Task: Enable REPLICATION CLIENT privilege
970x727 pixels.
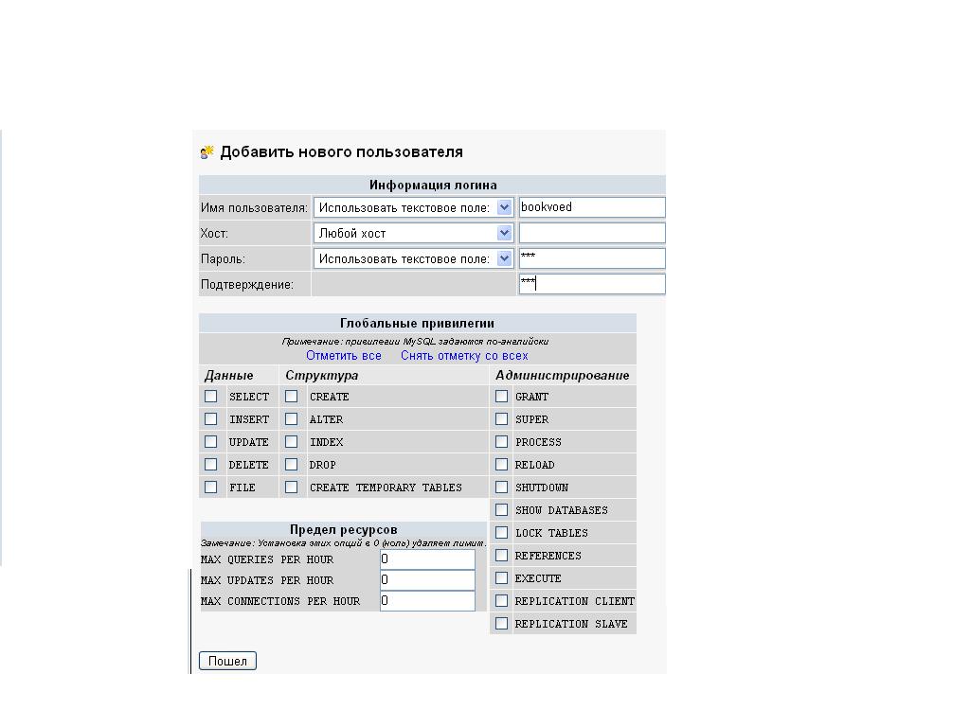Action: (502, 601)
